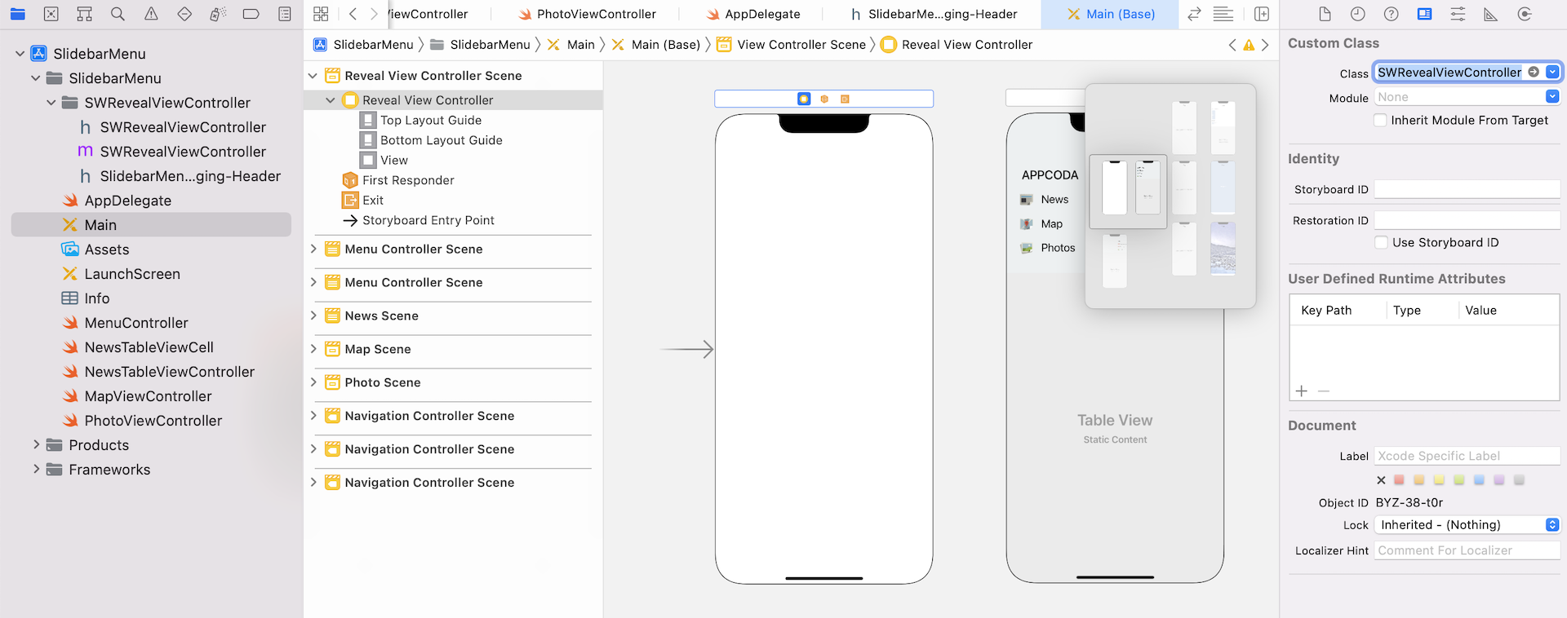Open the Lock dropdown menu
Image resolution: width=1567 pixels, height=618 pixels.
point(1551,525)
